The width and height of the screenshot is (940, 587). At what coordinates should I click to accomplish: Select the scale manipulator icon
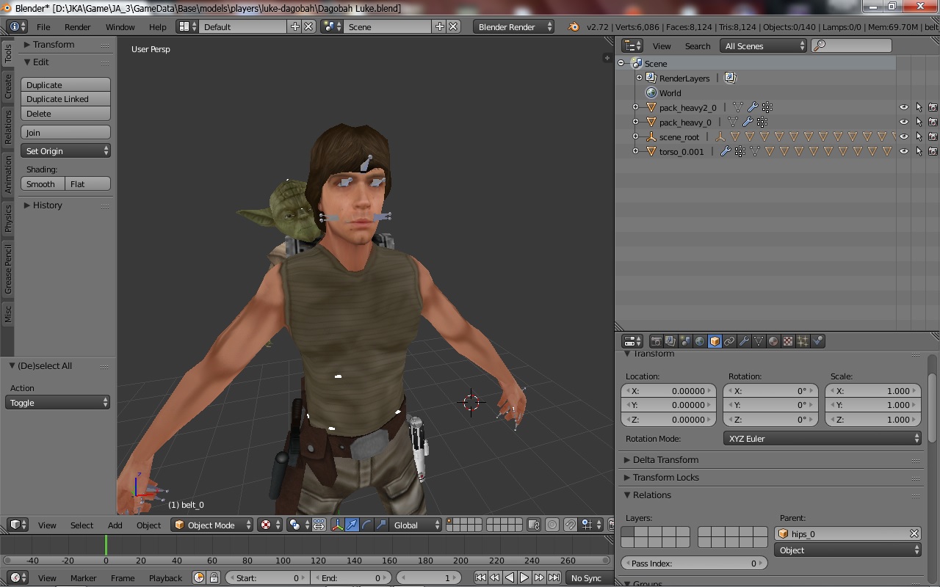381,525
